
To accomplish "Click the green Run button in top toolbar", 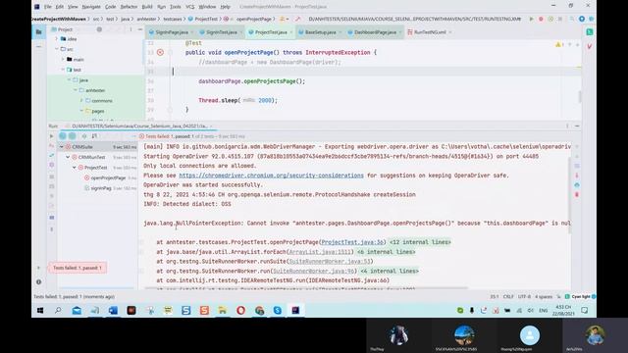I will 532,19.
